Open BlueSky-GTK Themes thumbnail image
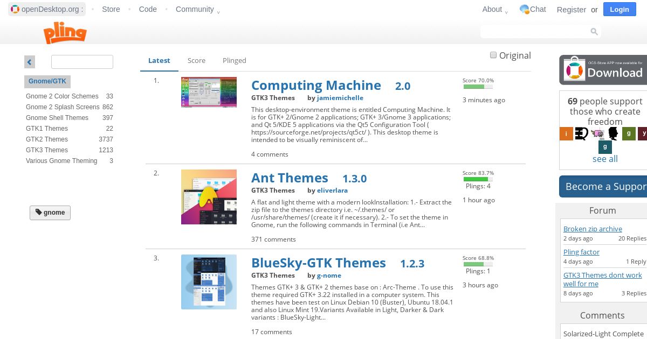The image size is (647, 339). click(x=209, y=282)
